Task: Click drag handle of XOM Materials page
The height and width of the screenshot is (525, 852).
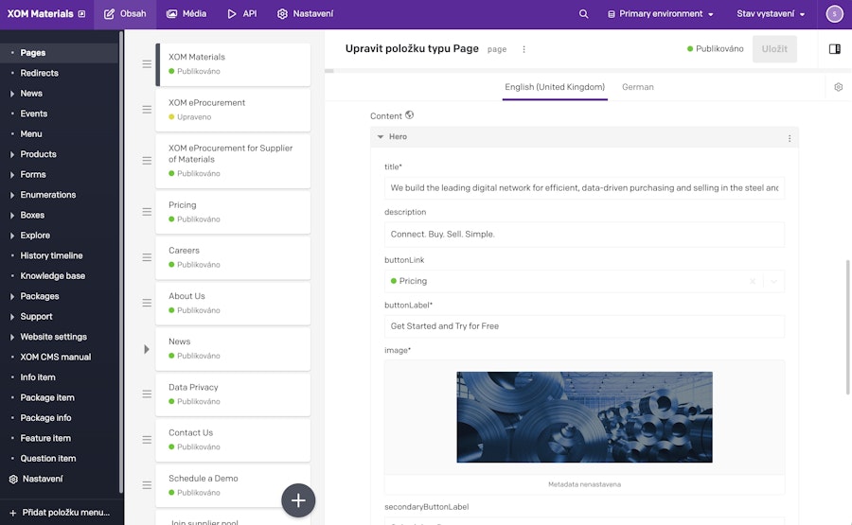Action: click(x=147, y=64)
